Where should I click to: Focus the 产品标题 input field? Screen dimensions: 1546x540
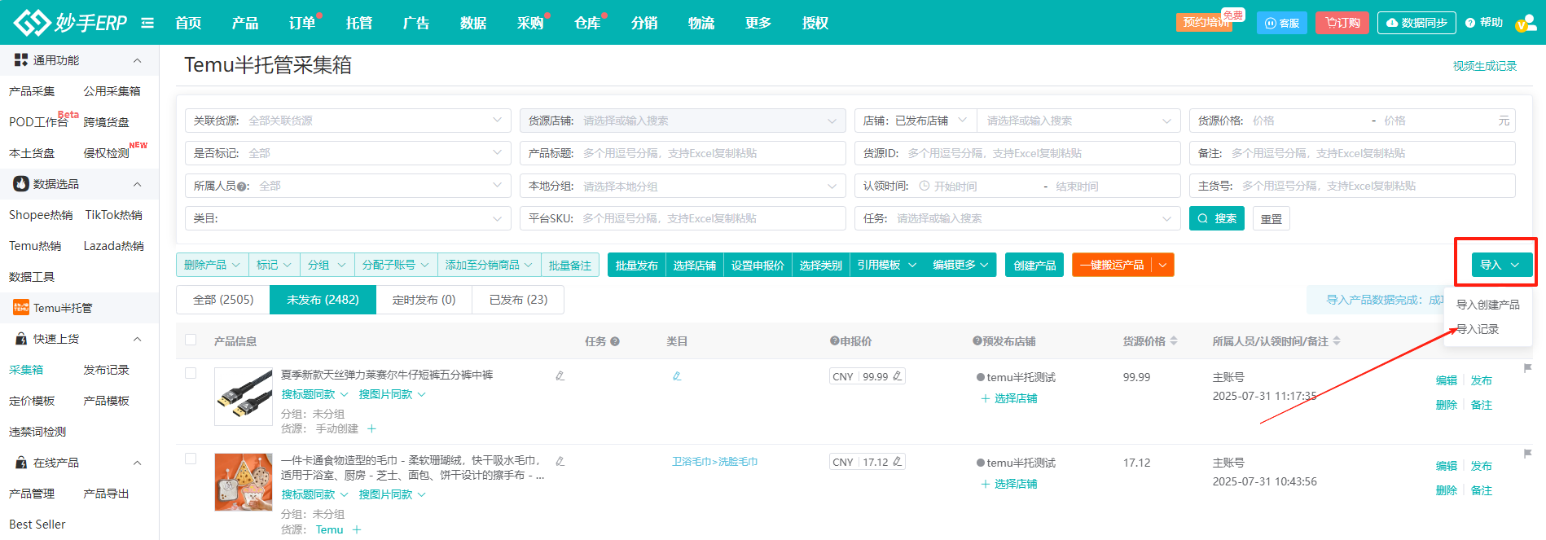tap(683, 153)
